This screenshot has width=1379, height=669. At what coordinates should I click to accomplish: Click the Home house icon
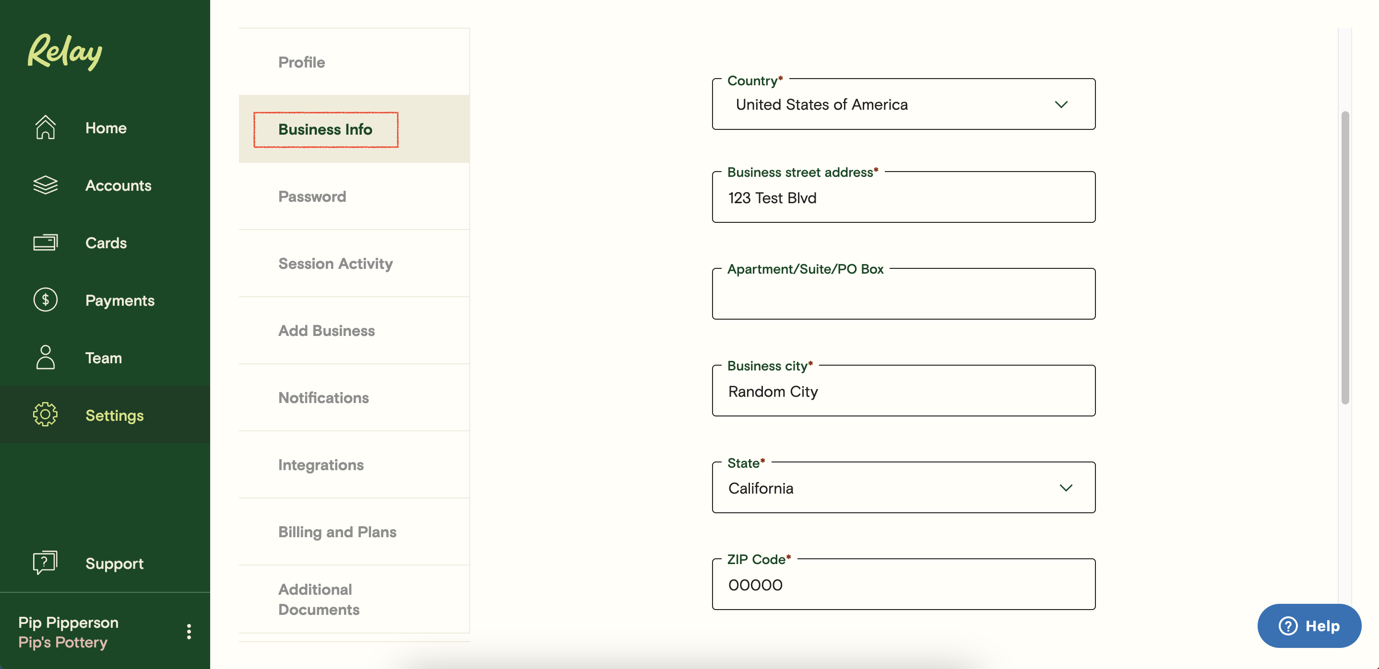coord(45,127)
